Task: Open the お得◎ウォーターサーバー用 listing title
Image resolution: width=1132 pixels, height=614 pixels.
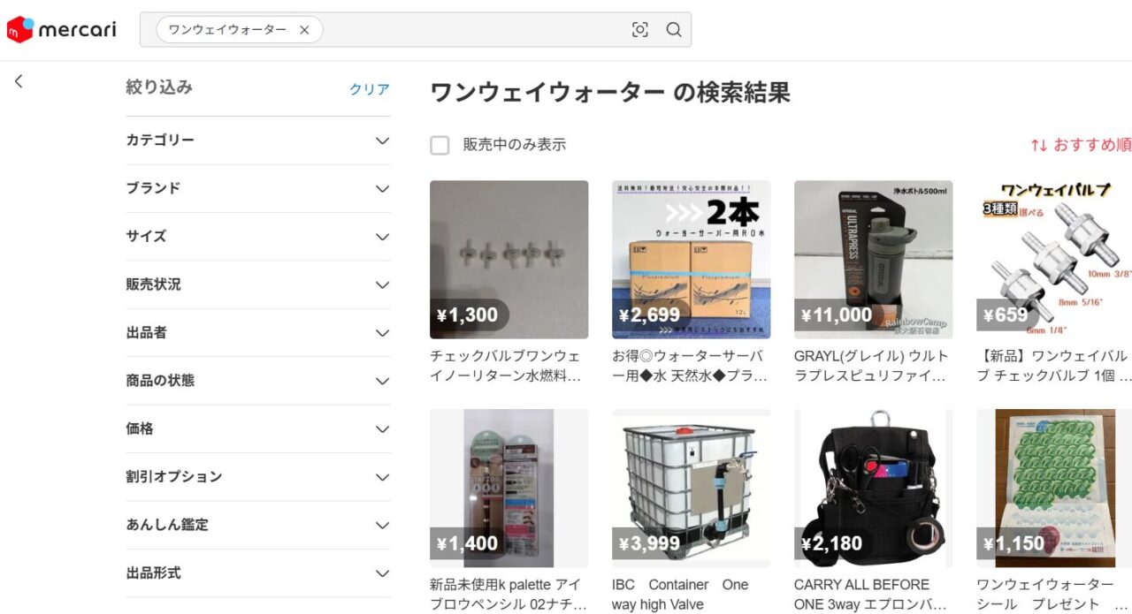Action: [x=691, y=366]
